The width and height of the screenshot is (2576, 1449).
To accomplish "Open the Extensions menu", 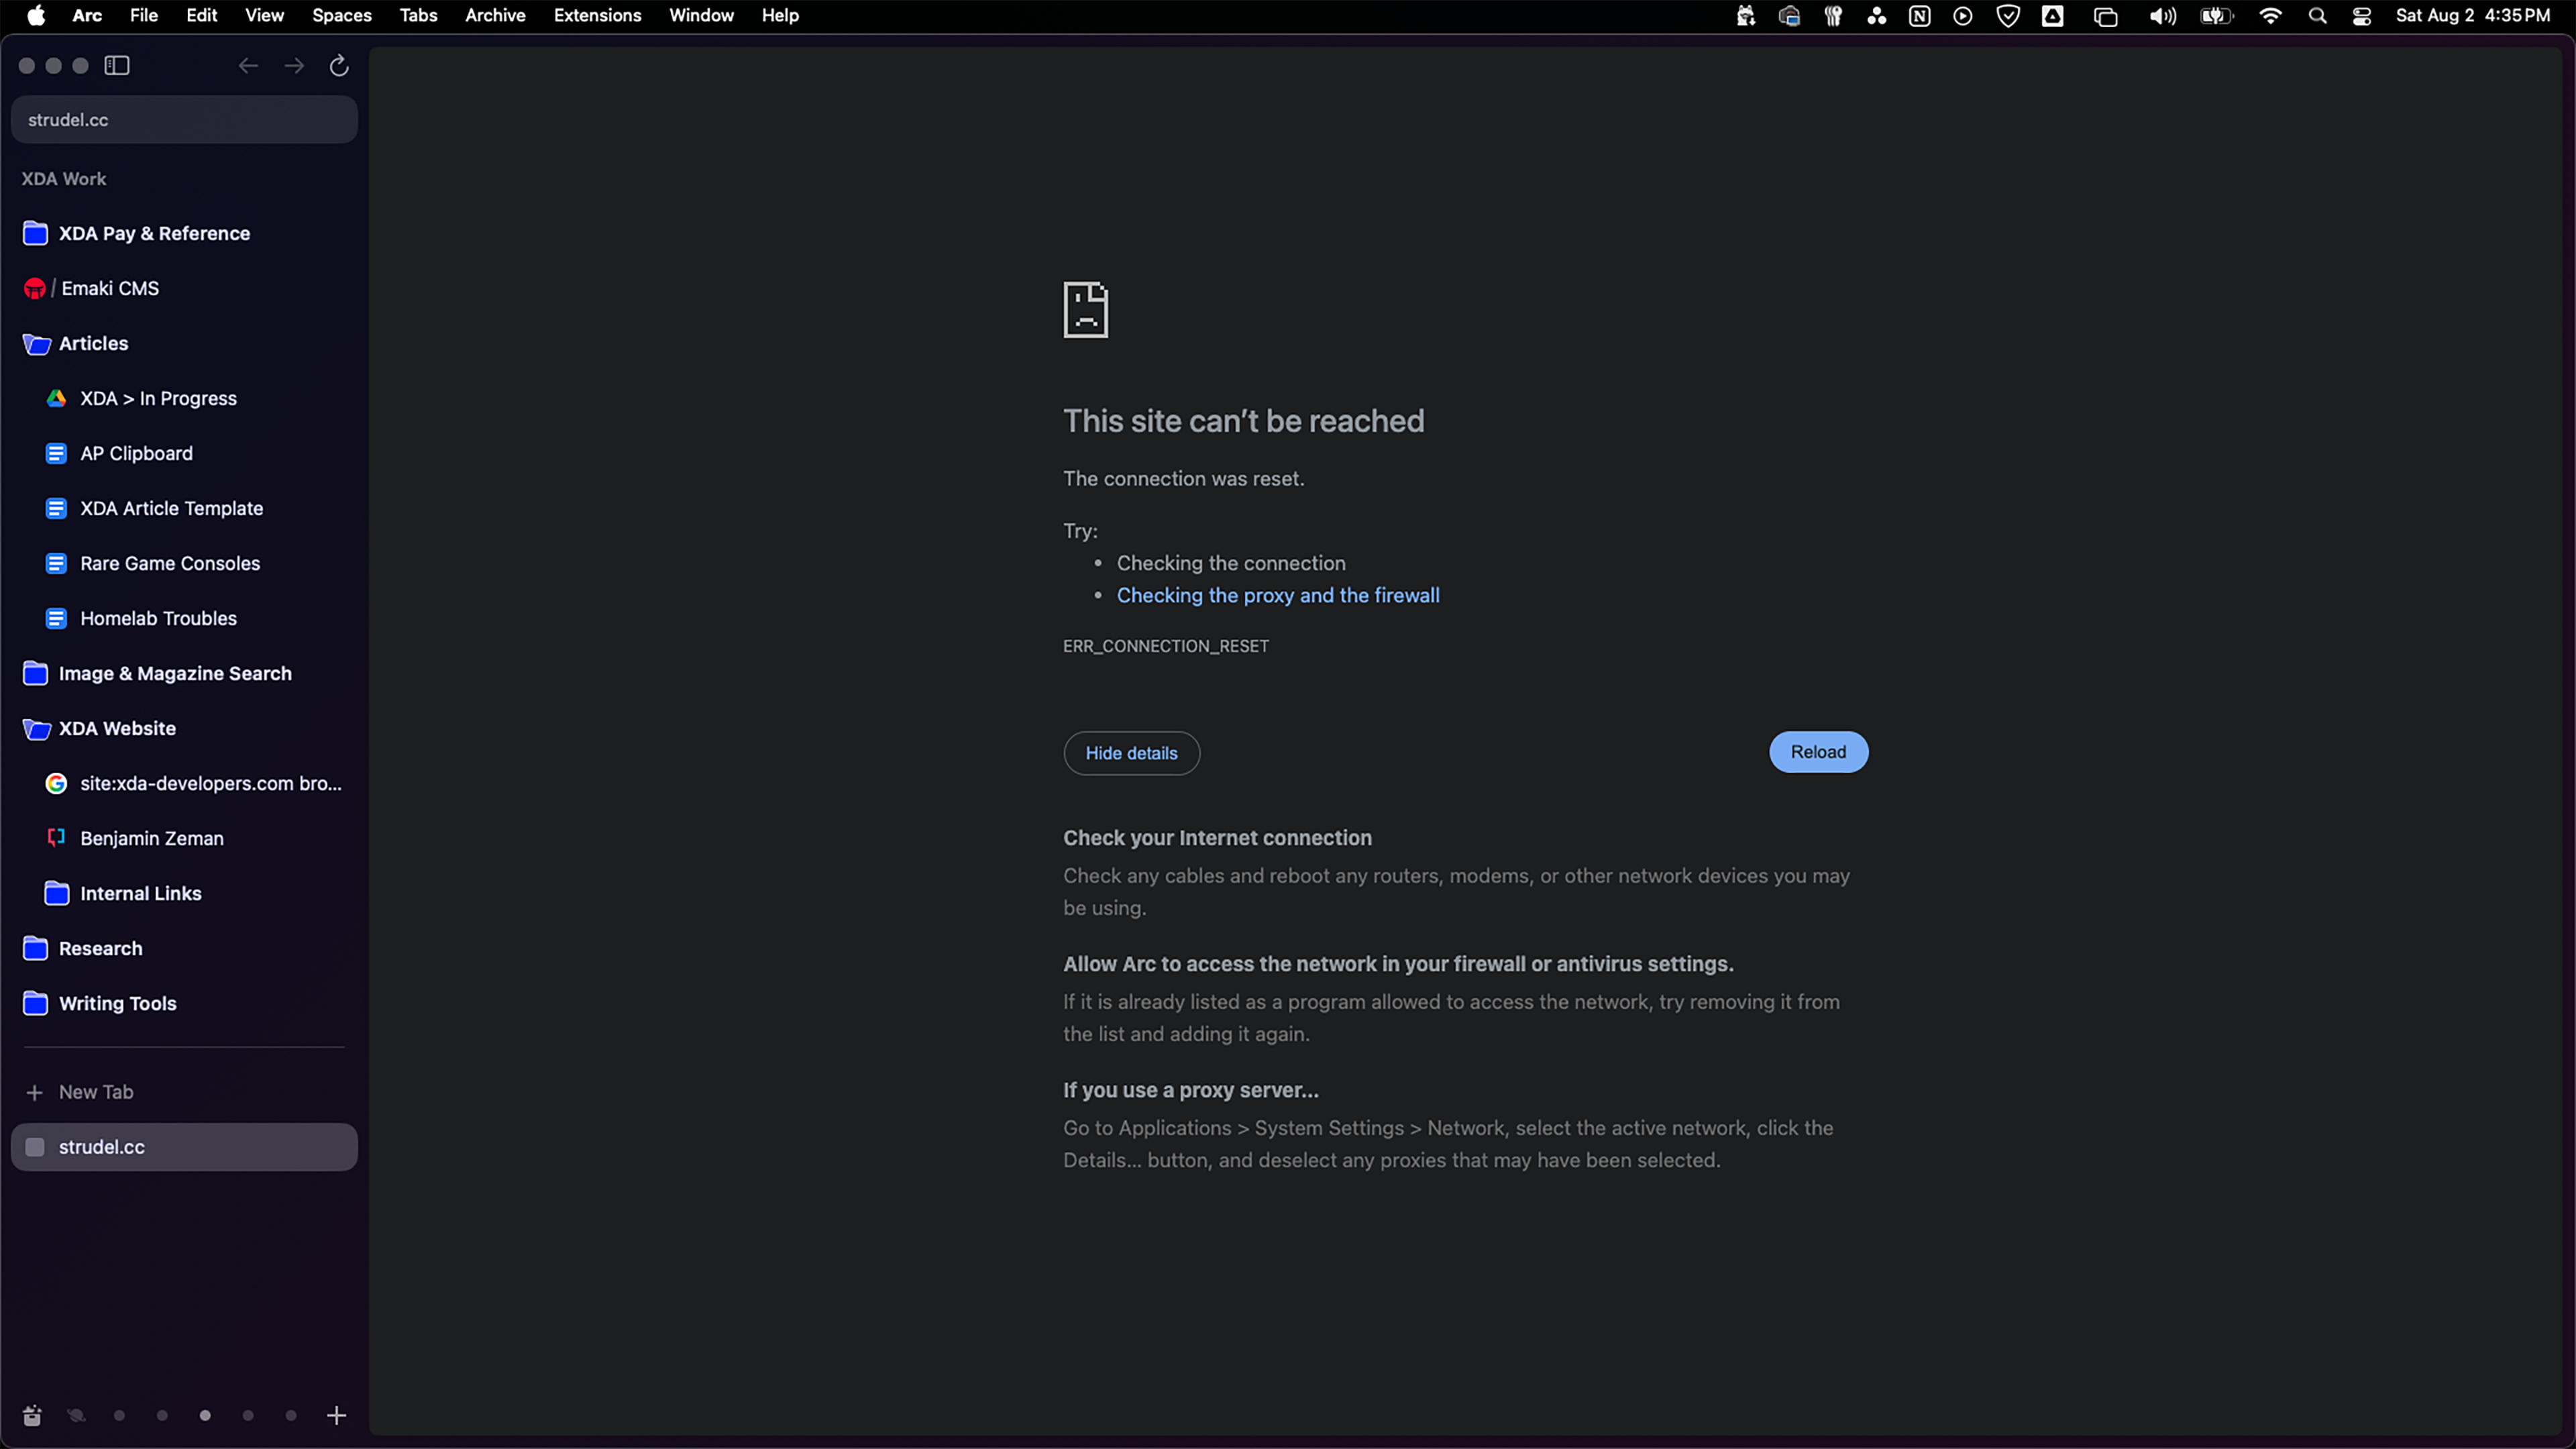I will point(597,15).
